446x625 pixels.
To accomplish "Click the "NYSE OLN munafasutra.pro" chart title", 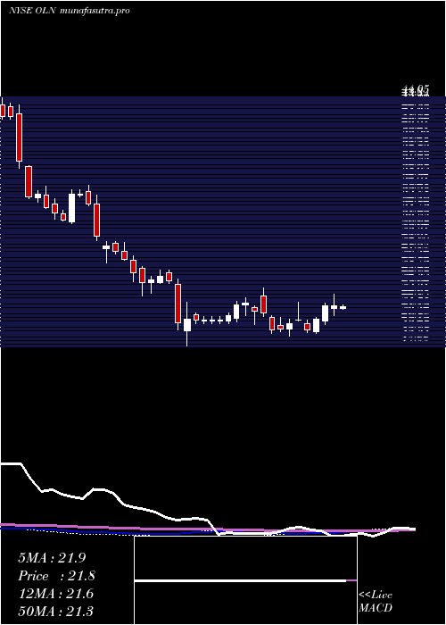I will [x=69, y=11].
